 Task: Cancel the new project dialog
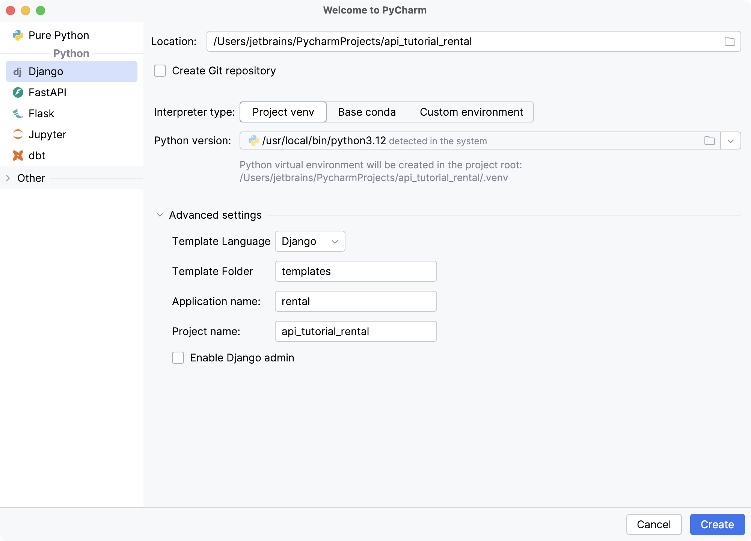point(654,524)
